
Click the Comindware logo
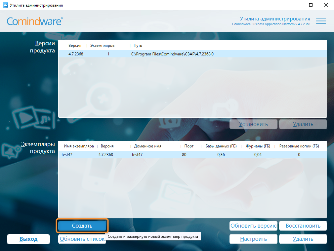35,21
